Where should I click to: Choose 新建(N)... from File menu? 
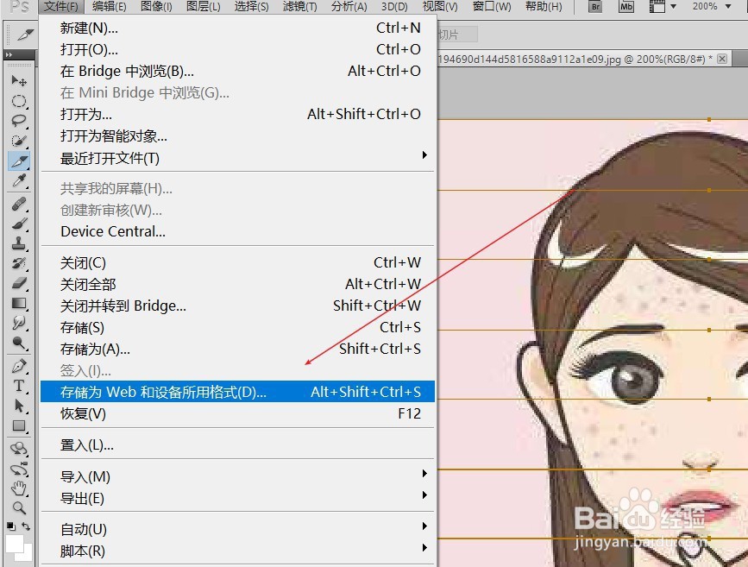(237, 28)
